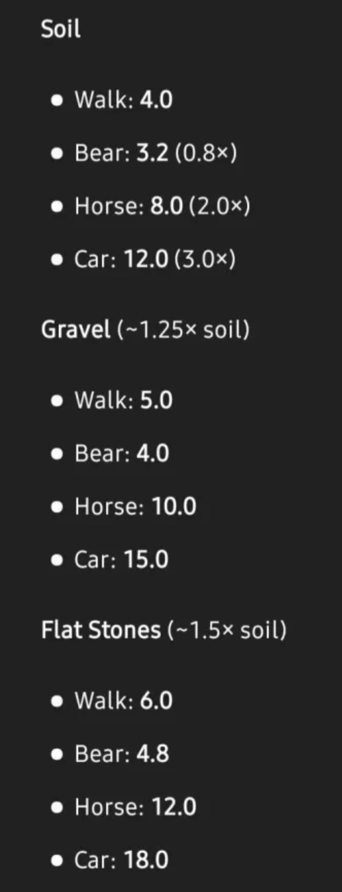Click the (3.0×) multiplier text
Screen dimensions: 342x892
point(205,259)
